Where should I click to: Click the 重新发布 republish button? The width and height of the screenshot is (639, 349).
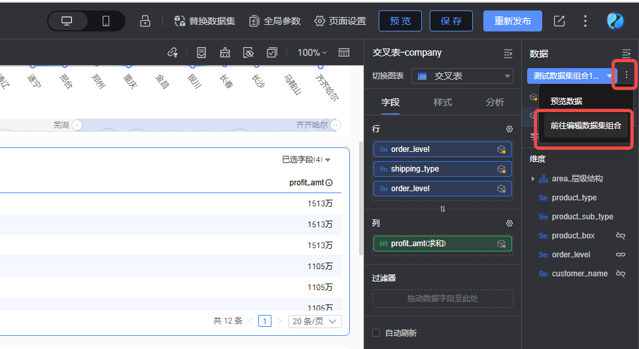pyautogui.click(x=512, y=21)
